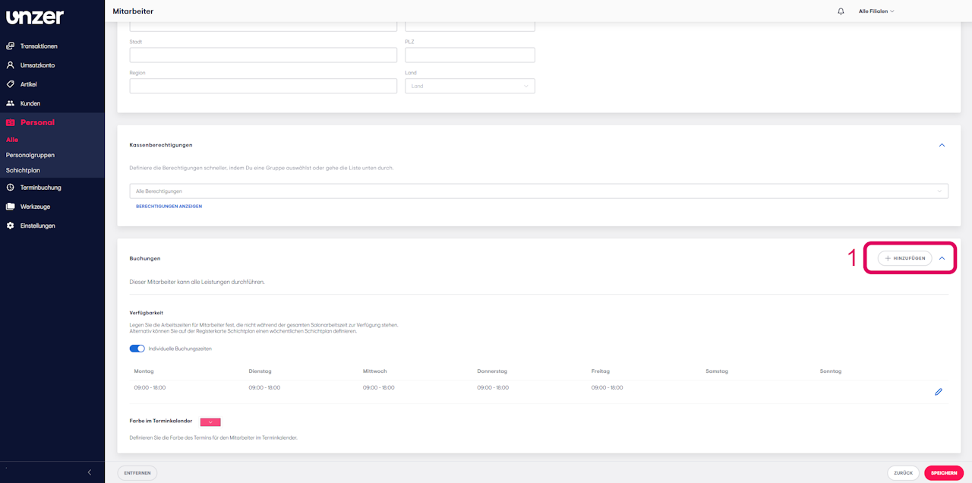This screenshot has height=483, width=972.
Task: Open Transaktionen menu item
Action: click(x=39, y=46)
